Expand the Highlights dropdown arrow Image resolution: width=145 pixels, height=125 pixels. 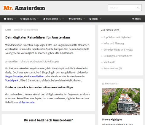click(38, 19)
